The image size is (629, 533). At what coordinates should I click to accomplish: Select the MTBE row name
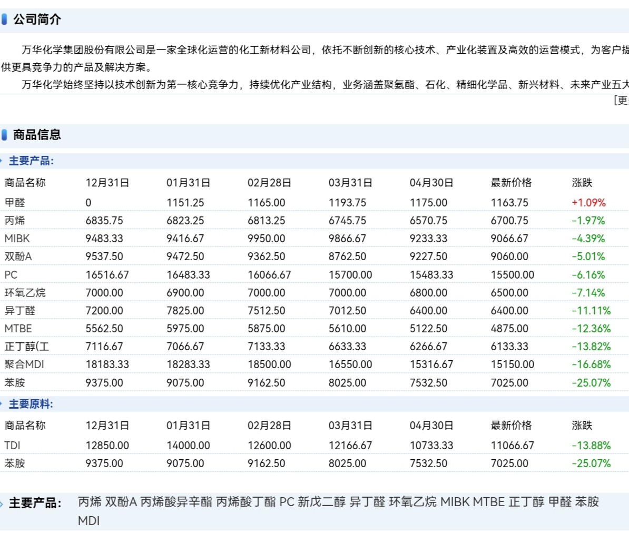click(18, 329)
